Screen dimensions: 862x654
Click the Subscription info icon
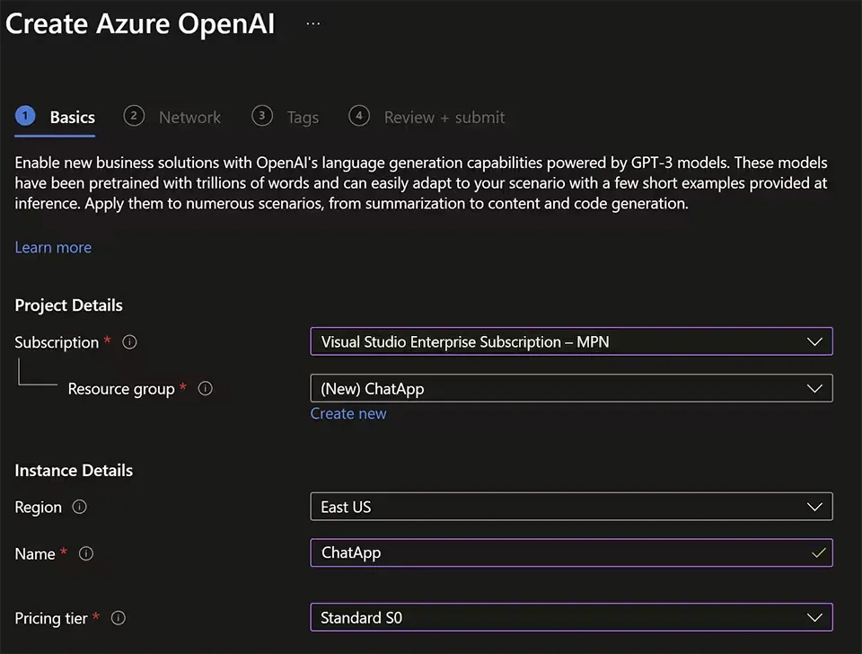[x=128, y=342]
